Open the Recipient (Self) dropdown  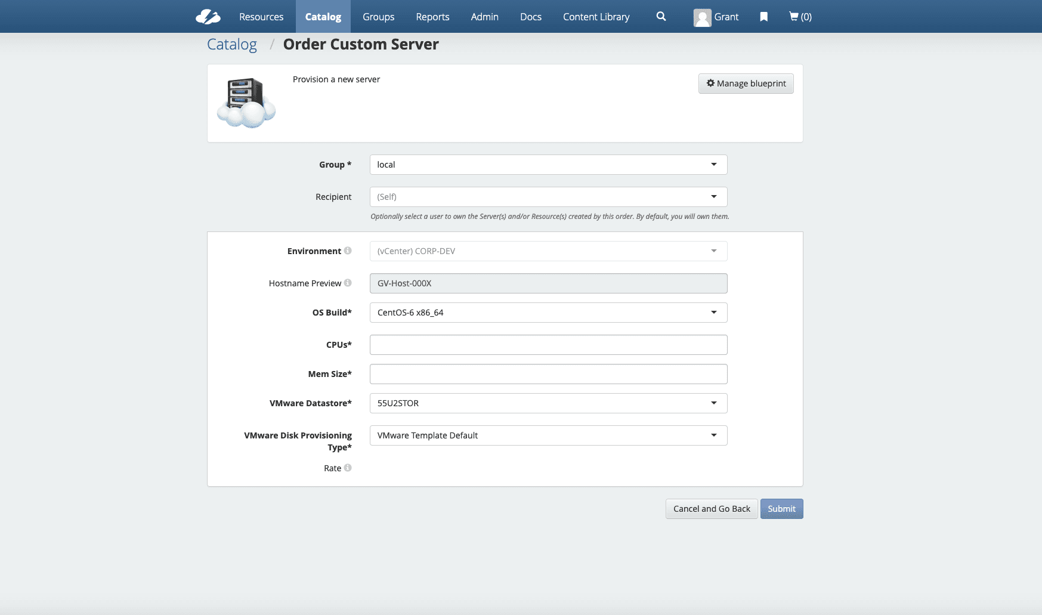coord(548,197)
